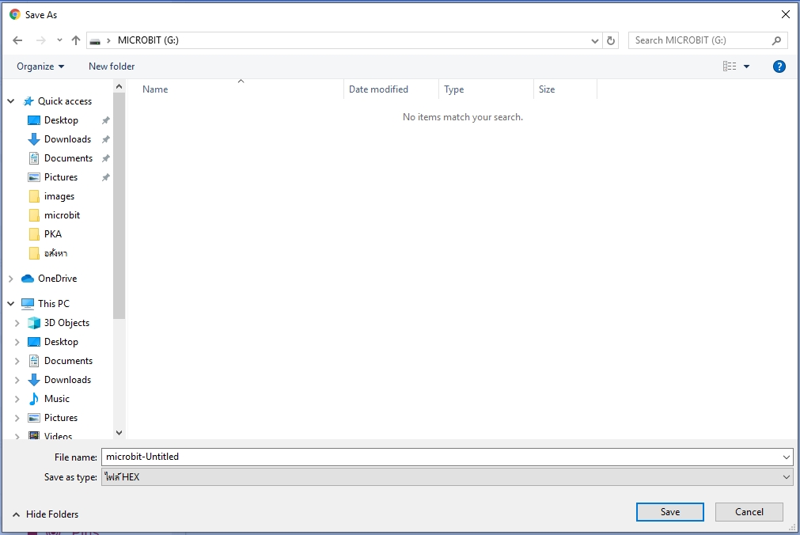Image resolution: width=800 pixels, height=535 pixels.
Task: Click pin icon next to Downloads
Action: coord(105,139)
